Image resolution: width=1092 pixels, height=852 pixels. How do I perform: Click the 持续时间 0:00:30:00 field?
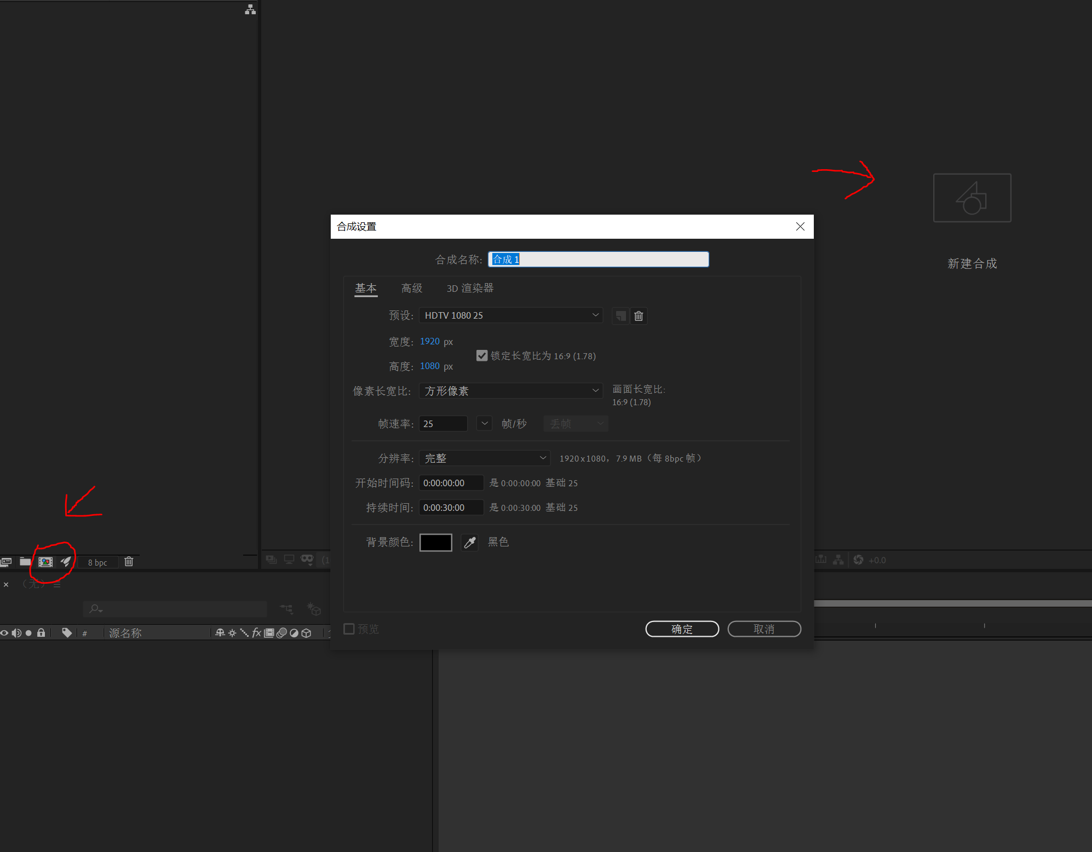[451, 508]
